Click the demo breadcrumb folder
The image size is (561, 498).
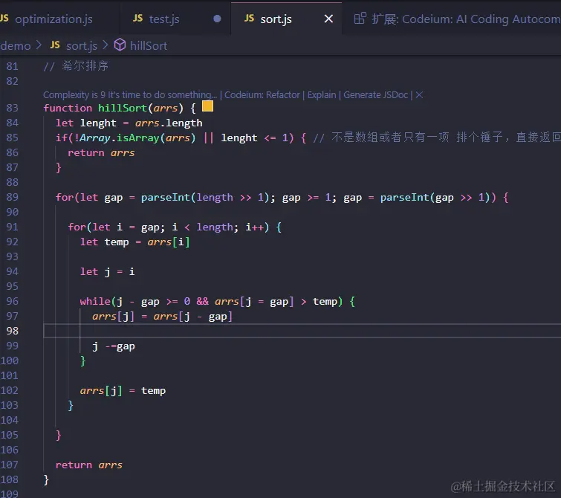[x=16, y=46]
